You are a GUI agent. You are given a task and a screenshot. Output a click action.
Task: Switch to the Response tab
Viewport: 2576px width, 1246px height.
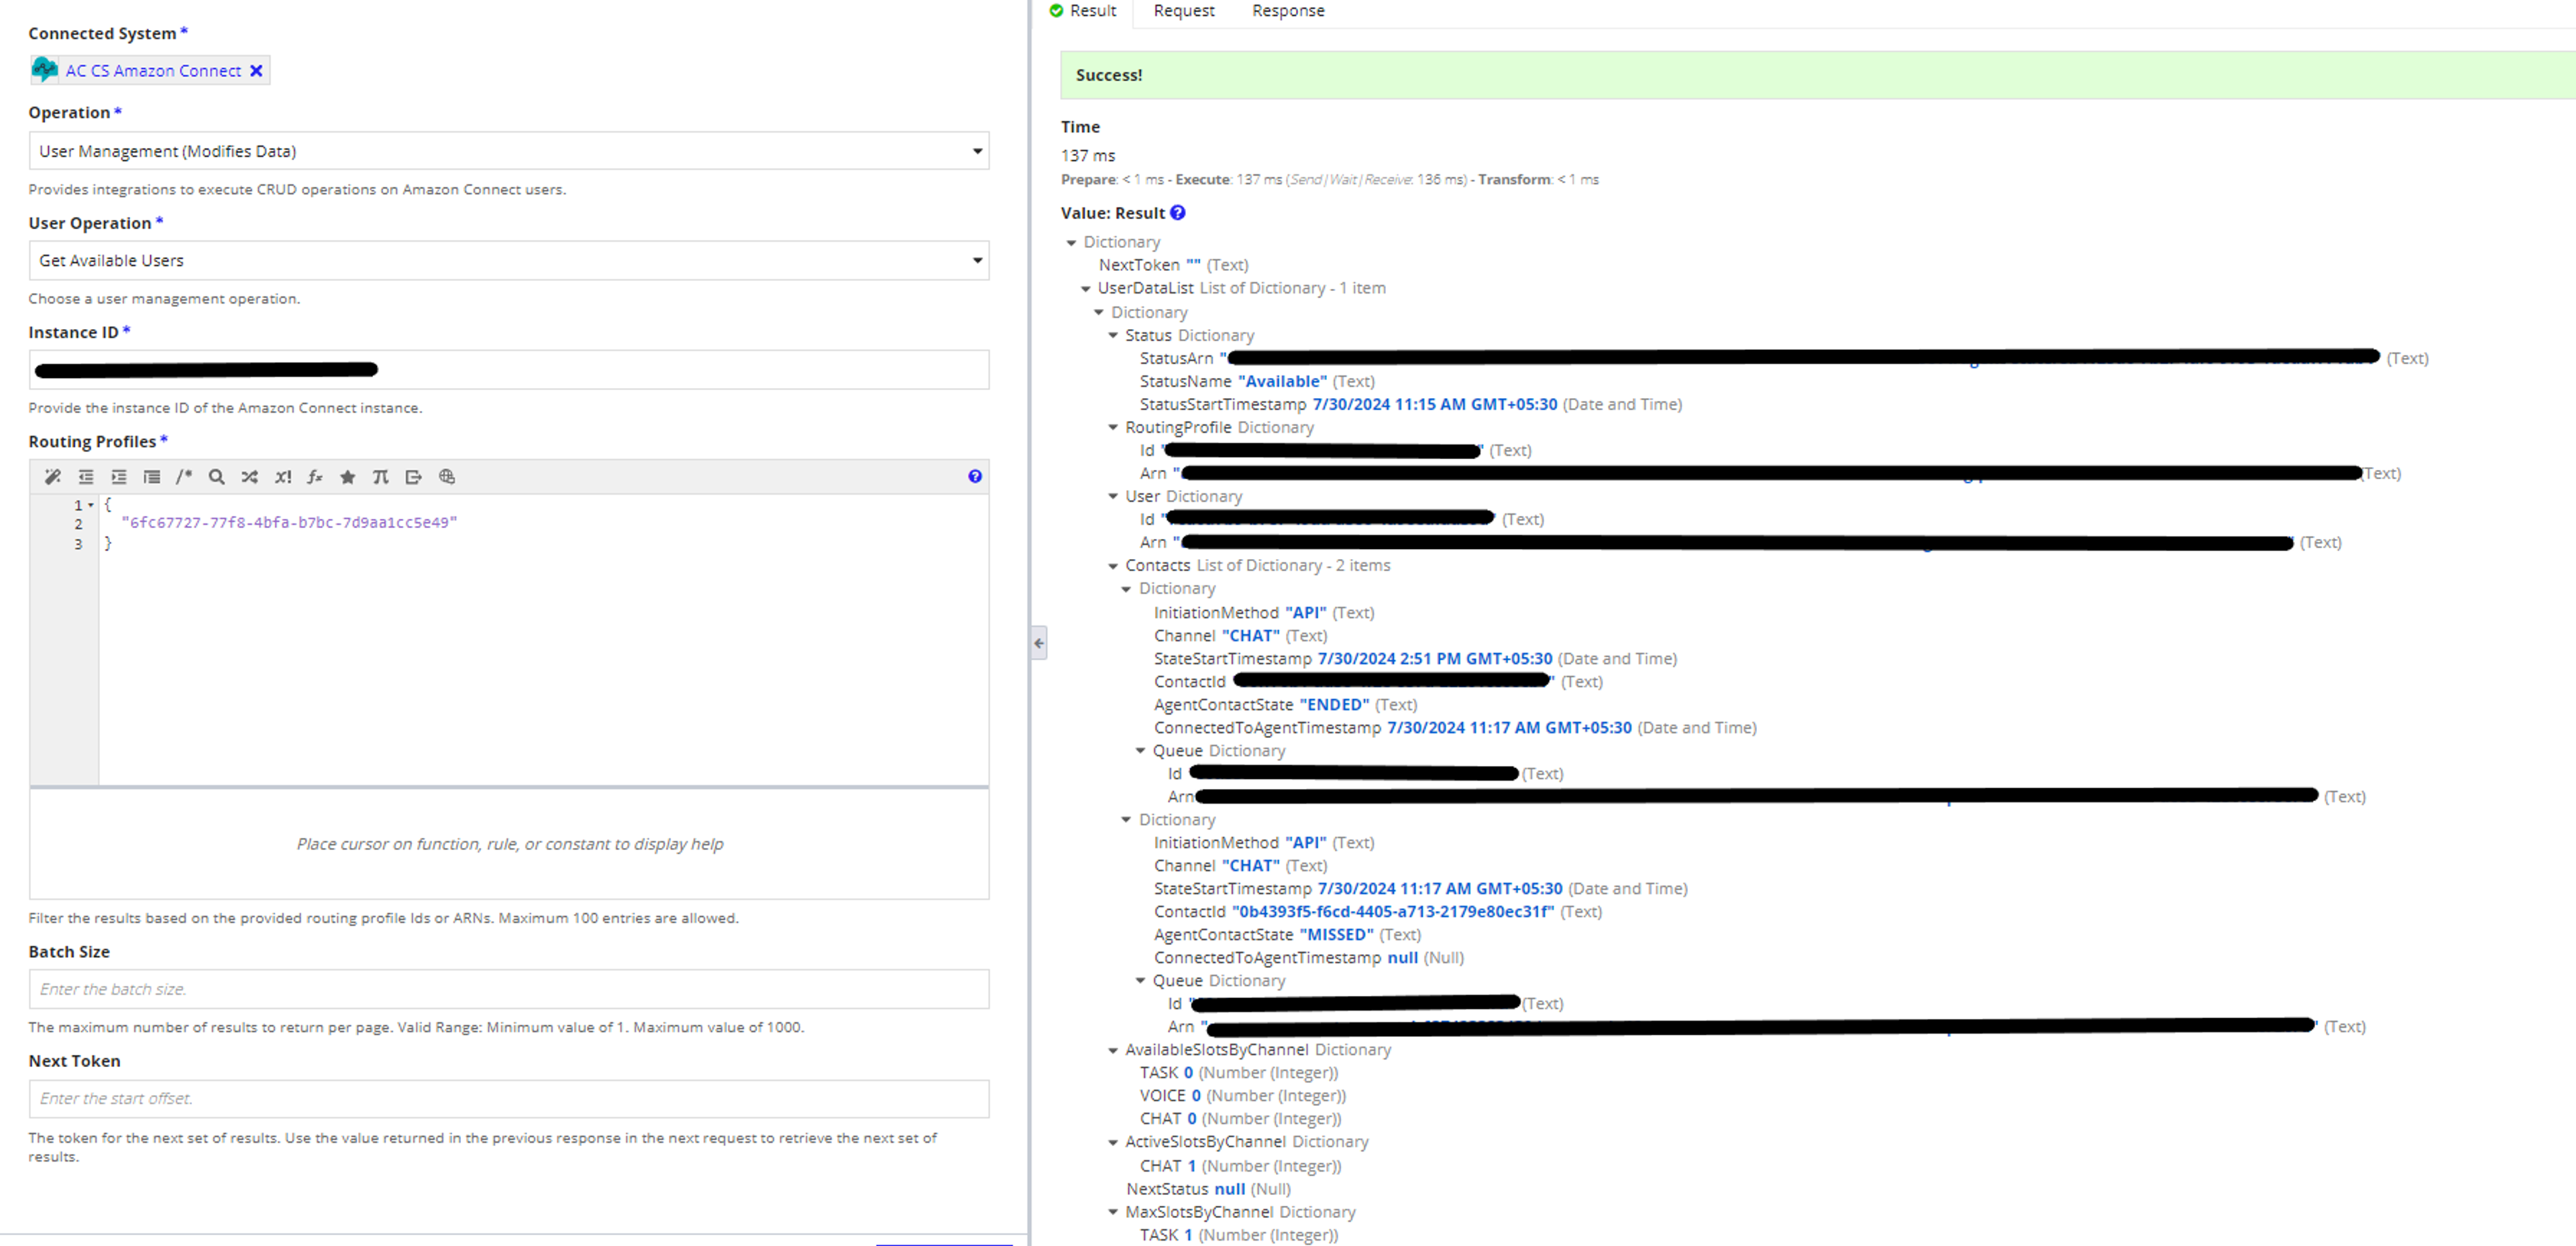pyautogui.click(x=1288, y=11)
